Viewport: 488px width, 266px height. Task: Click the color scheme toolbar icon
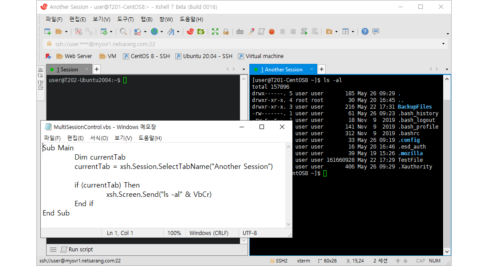point(137,31)
